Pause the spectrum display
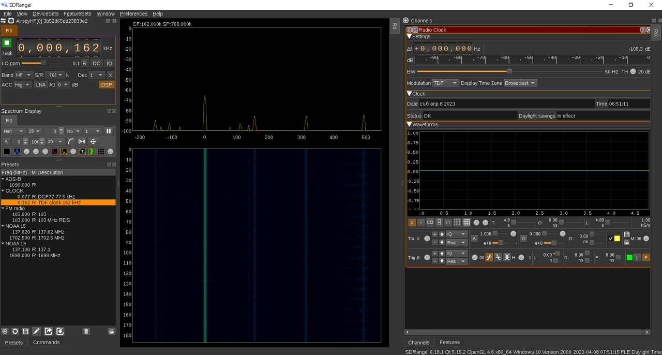The height and width of the screenshot is (355, 662). [109, 131]
